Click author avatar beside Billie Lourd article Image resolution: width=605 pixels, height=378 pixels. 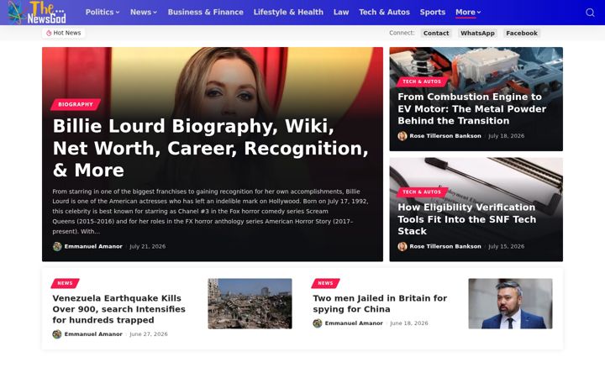point(57,246)
